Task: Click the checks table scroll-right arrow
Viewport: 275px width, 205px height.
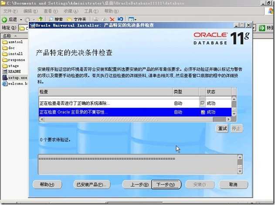Action: [228, 119]
